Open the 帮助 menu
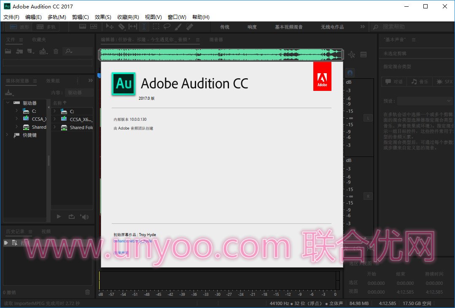This screenshot has height=308, width=455. (201, 17)
